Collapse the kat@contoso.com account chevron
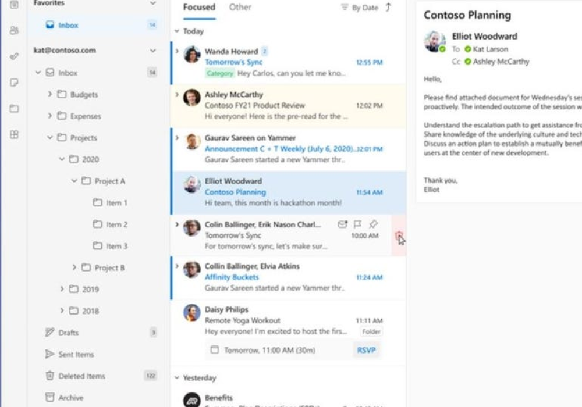582x407 pixels. [x=152, y=51]
